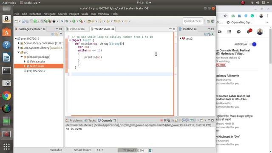The width and height of the screenshot is (272, 153).
Task: Expand Scala Library container node
Action: (19, 43)
